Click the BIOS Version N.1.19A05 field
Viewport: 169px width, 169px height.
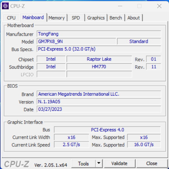click(99, 101)
